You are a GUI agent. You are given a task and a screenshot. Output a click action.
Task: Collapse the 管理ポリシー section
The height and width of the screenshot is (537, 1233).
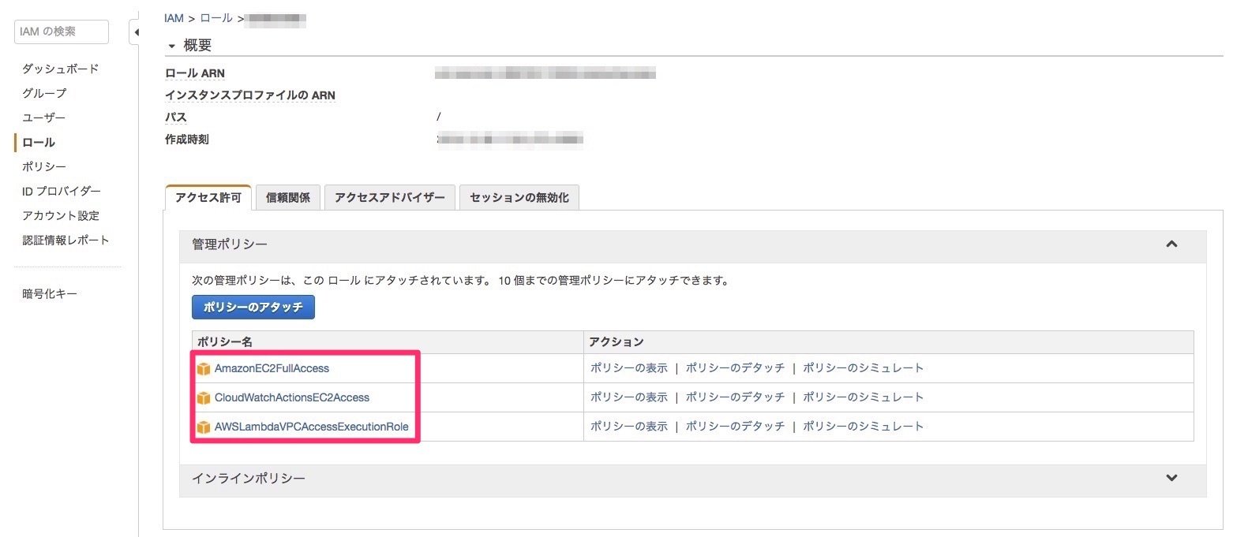click(1171, 244)
